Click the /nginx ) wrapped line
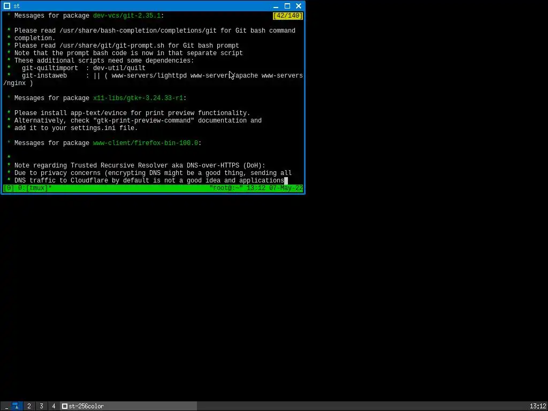Viewport: 548px width, 411px height. (18, 83)
